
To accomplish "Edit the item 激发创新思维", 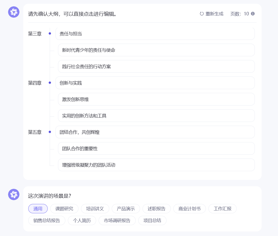I will (156, 99).
